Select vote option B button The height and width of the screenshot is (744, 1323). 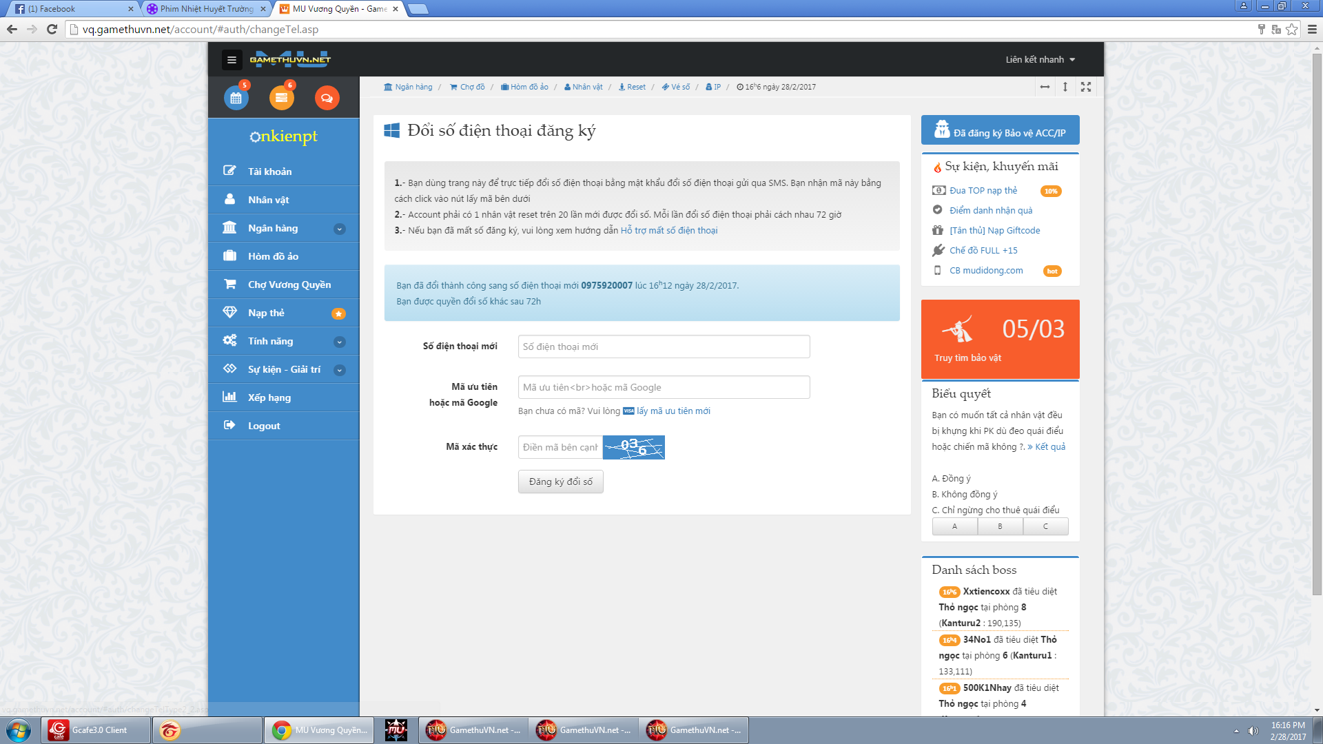pyautogui.click(x=1000, y=526)
